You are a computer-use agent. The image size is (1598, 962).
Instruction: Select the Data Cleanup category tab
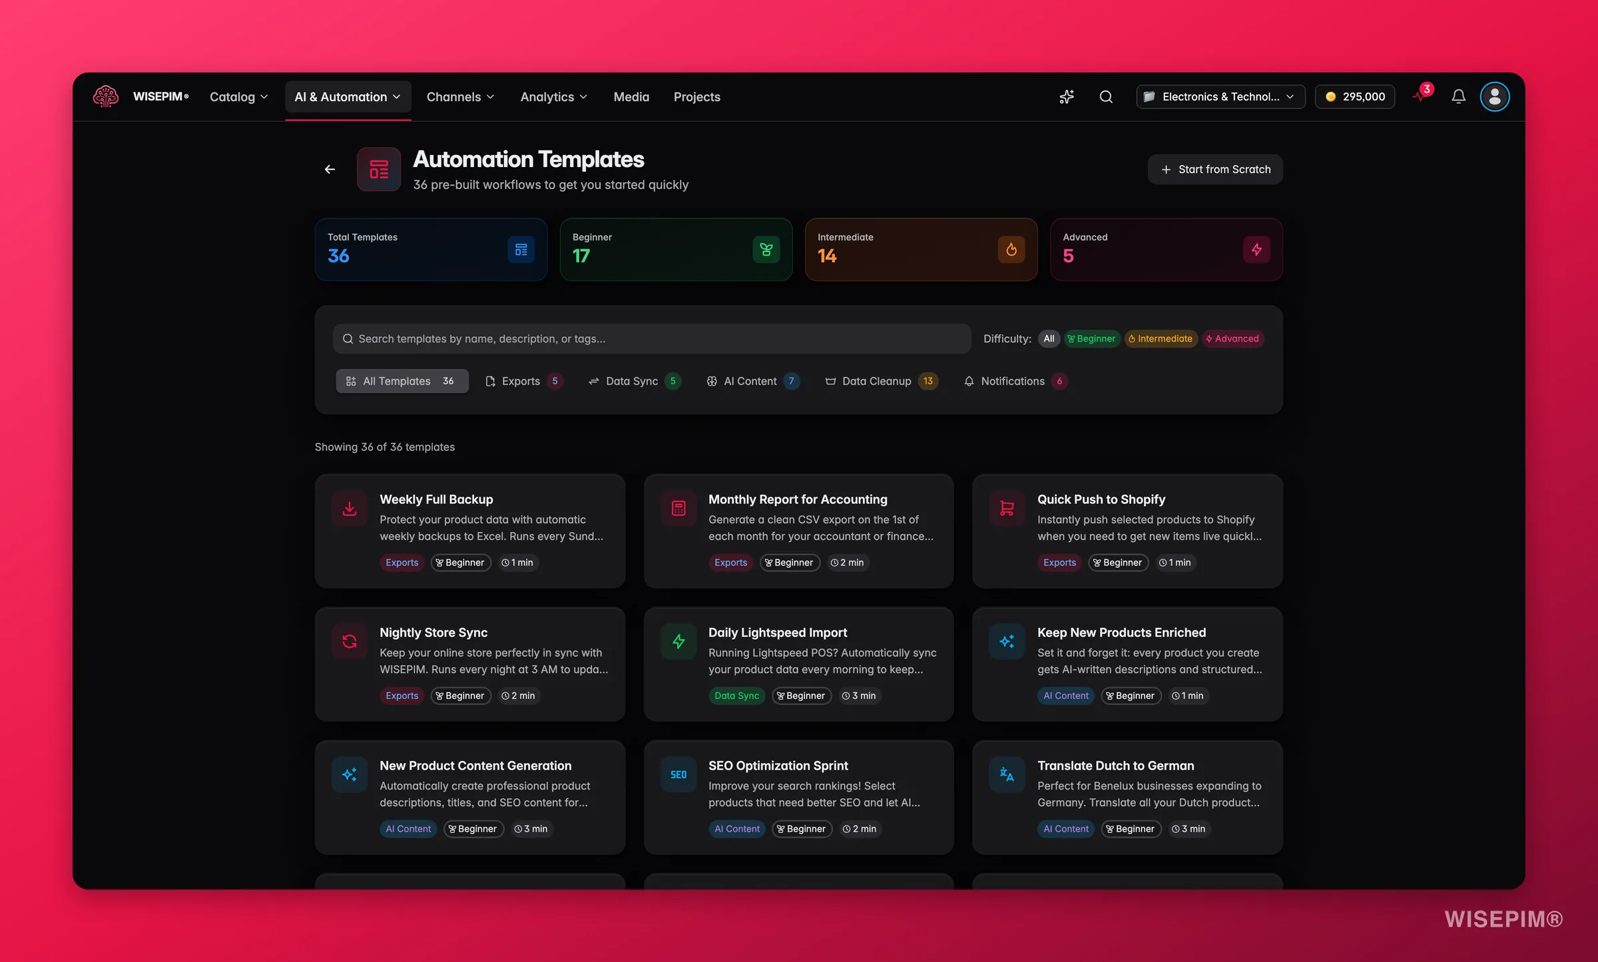[882, 381]
